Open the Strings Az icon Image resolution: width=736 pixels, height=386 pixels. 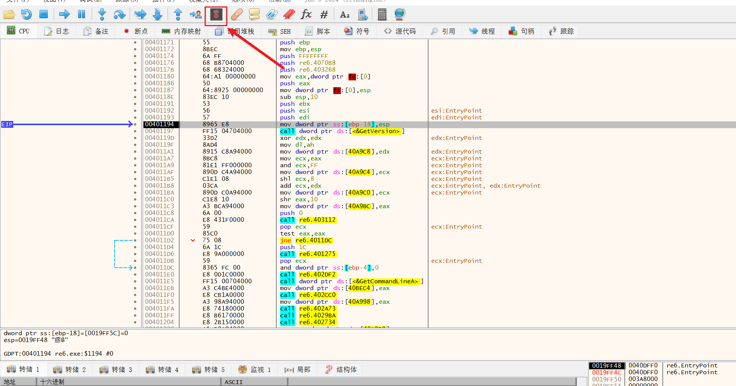[x=345, y=15]
